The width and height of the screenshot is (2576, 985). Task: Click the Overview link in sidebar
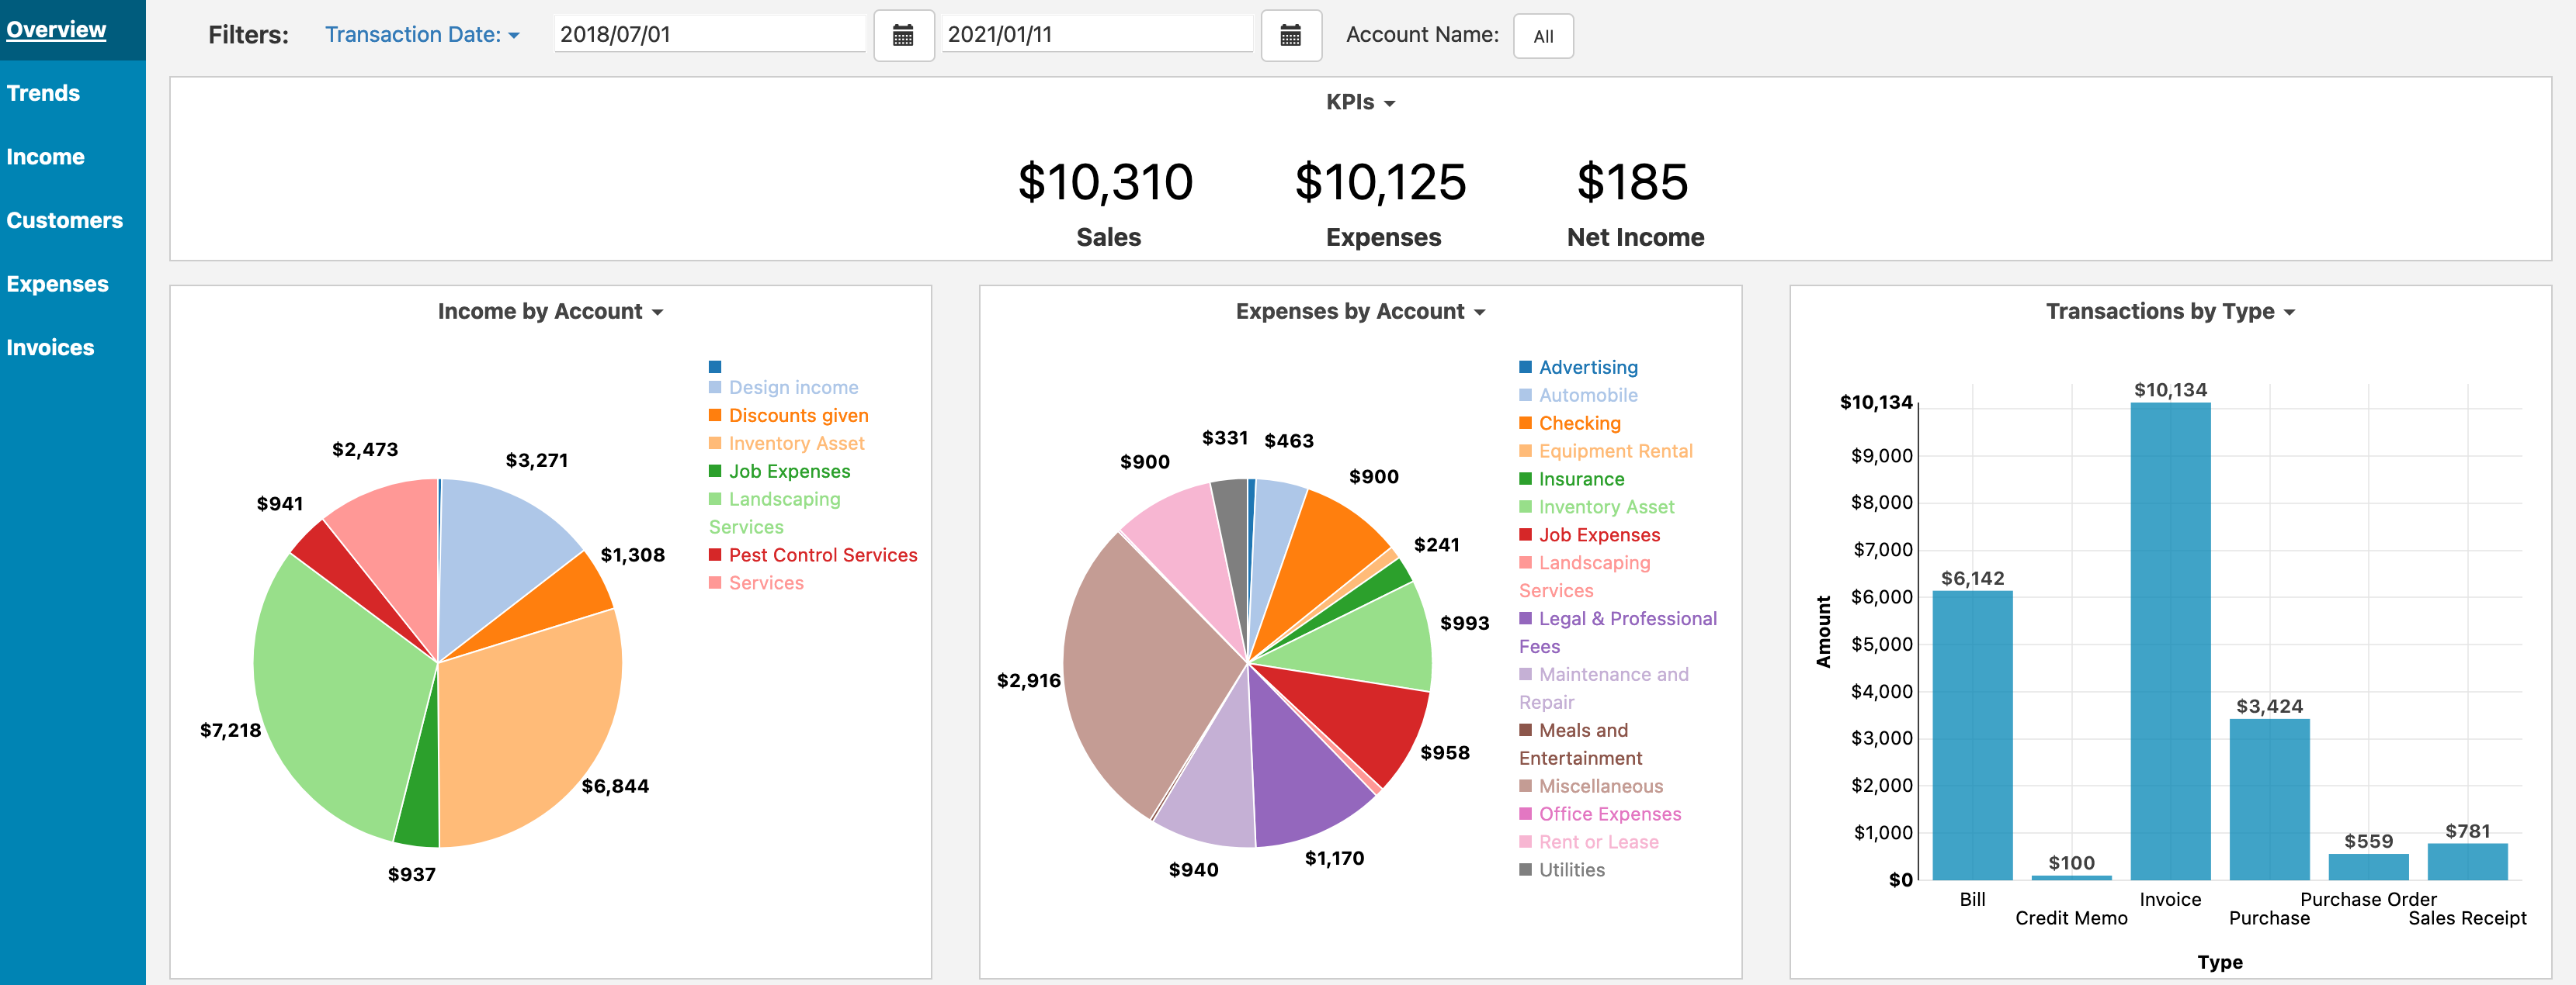pos(56,30)
